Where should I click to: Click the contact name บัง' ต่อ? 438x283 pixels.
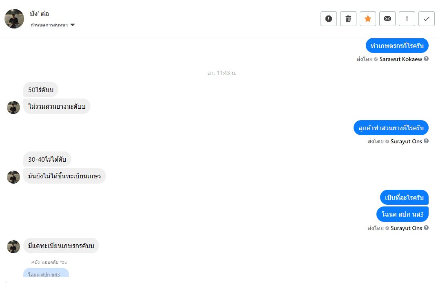[x=40, y=13]
